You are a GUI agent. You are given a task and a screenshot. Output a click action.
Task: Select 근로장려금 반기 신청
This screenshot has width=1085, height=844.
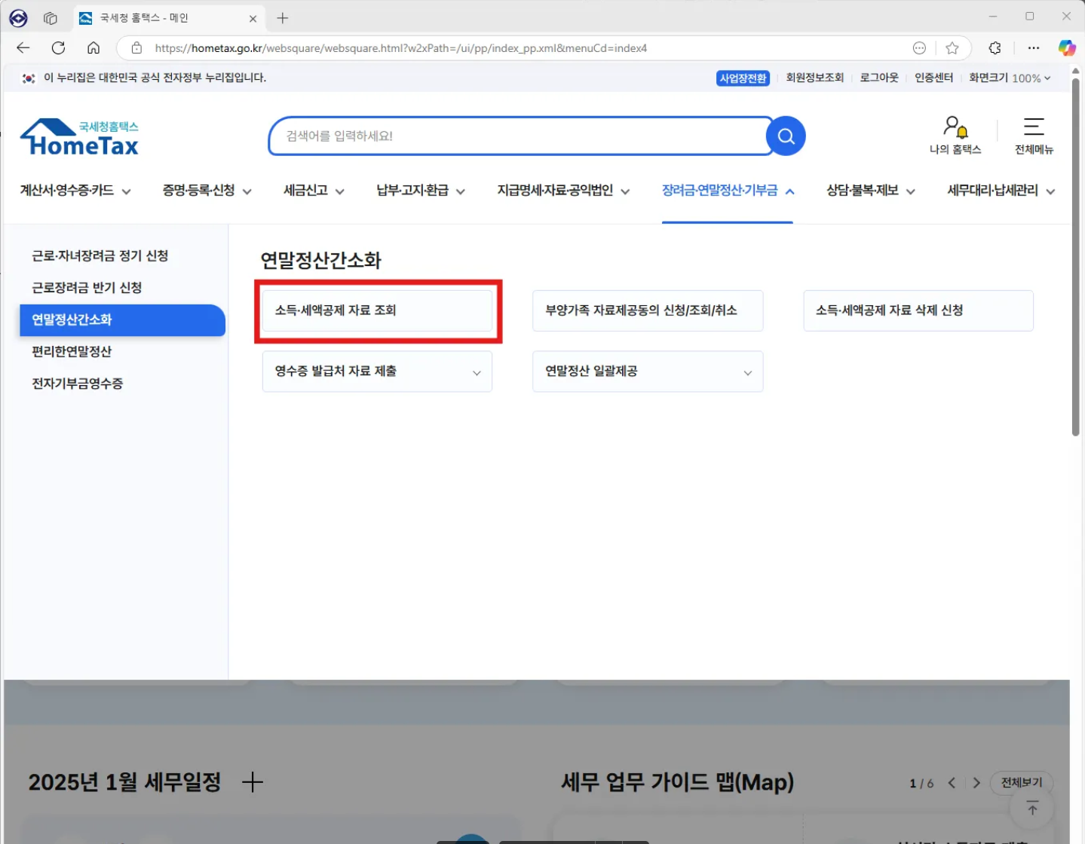tap(87, 288)
